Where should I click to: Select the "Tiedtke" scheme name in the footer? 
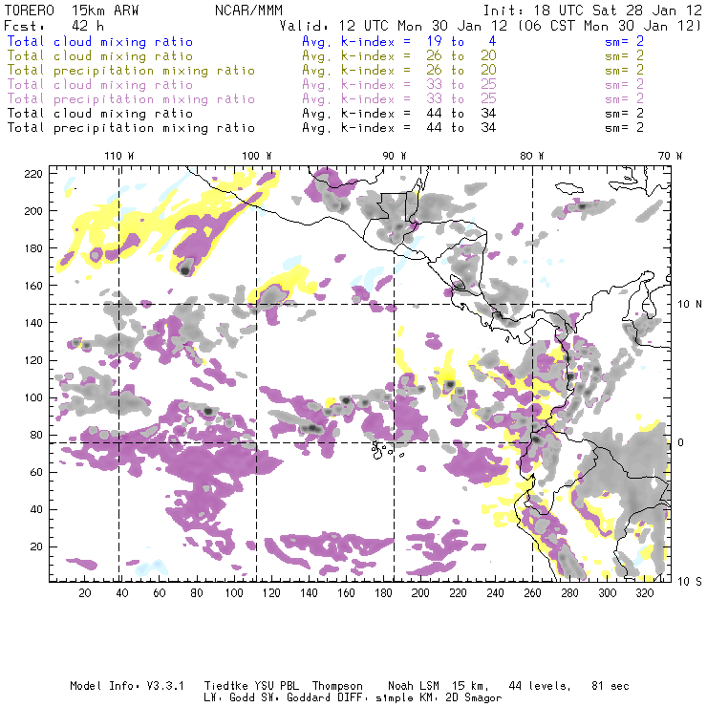(x=226, y=686)
